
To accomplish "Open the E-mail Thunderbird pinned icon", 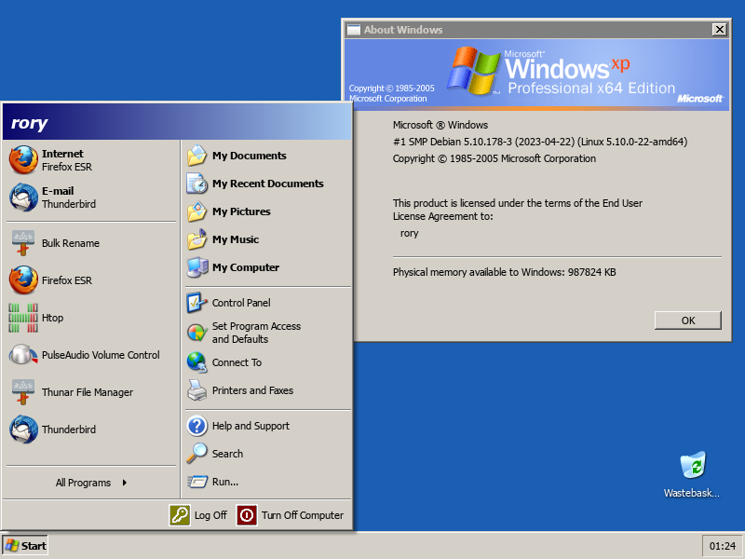I will tap(23, 198).
